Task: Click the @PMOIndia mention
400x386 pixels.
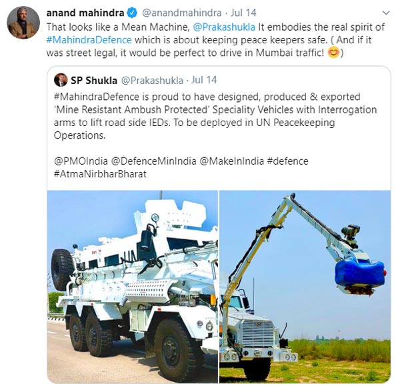Action: click(x=81, y=161)
